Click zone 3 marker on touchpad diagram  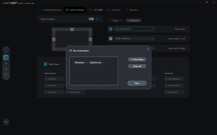(54, 39)
